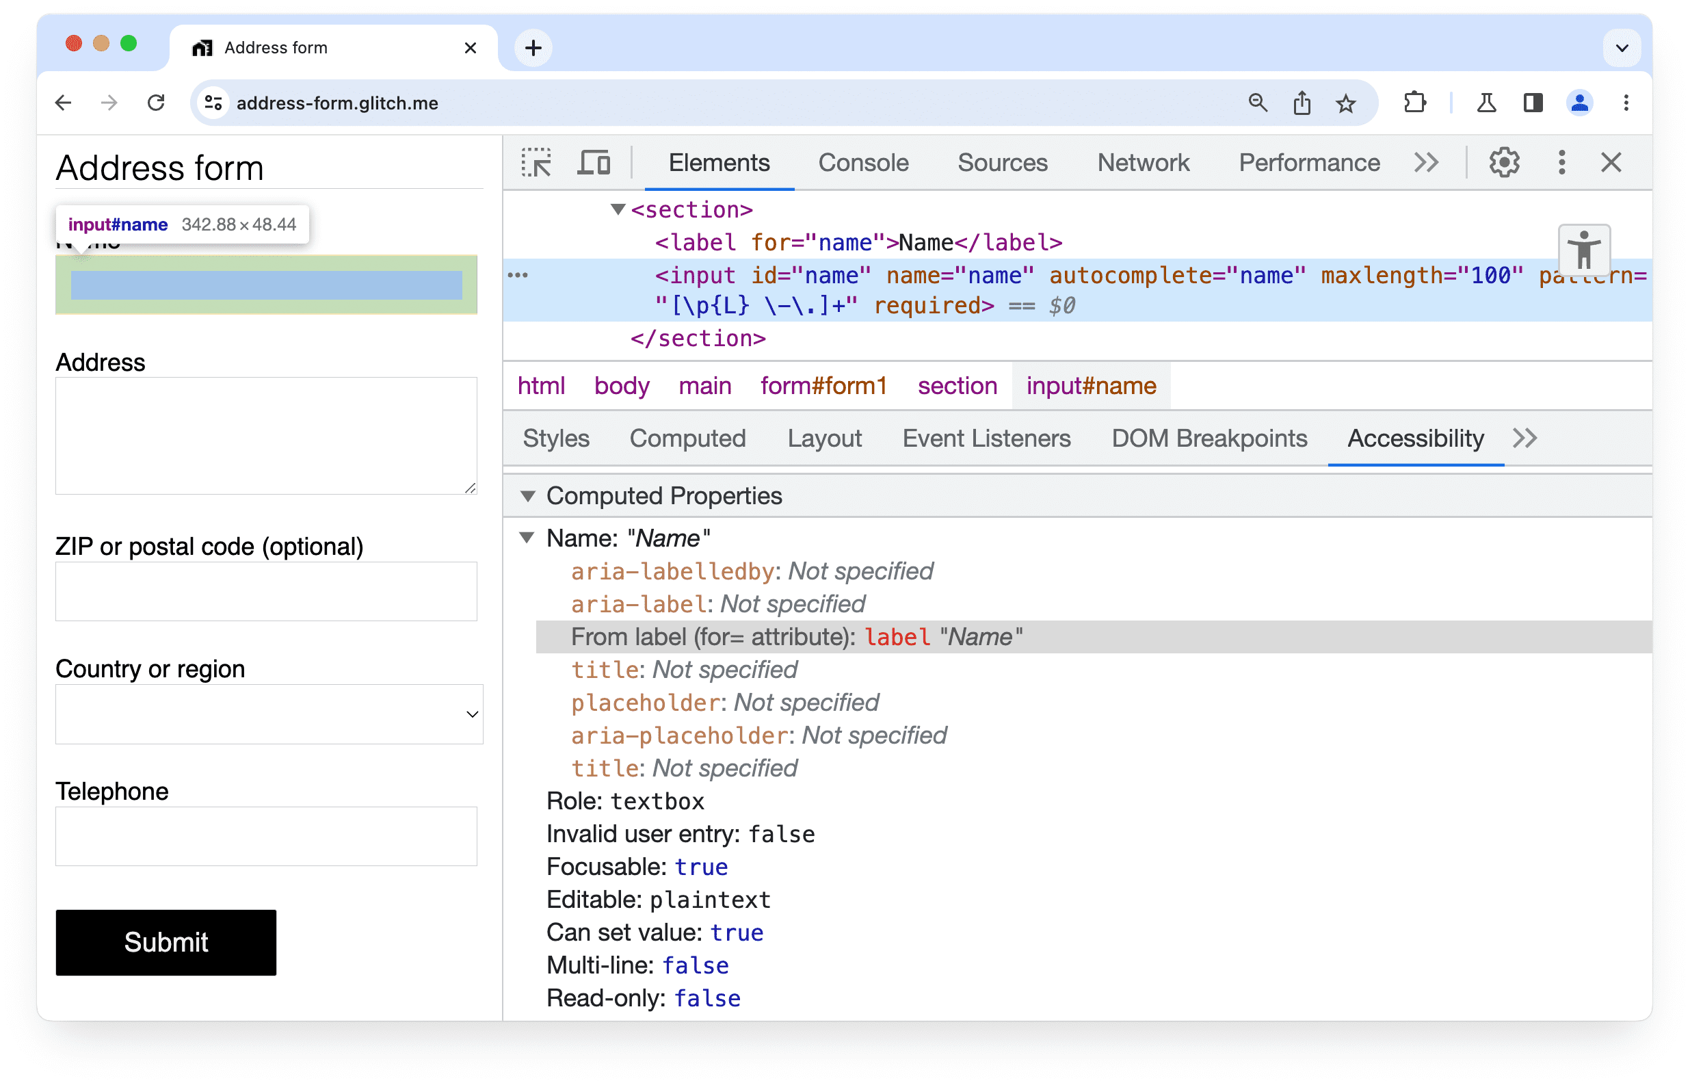Click the Inspect element icon in DevTools
Viewport: 1690px width, 1083px height.
(x=538, y=163)
